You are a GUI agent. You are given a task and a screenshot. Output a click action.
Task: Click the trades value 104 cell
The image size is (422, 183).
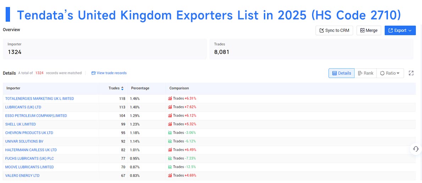tap(122, 116)
